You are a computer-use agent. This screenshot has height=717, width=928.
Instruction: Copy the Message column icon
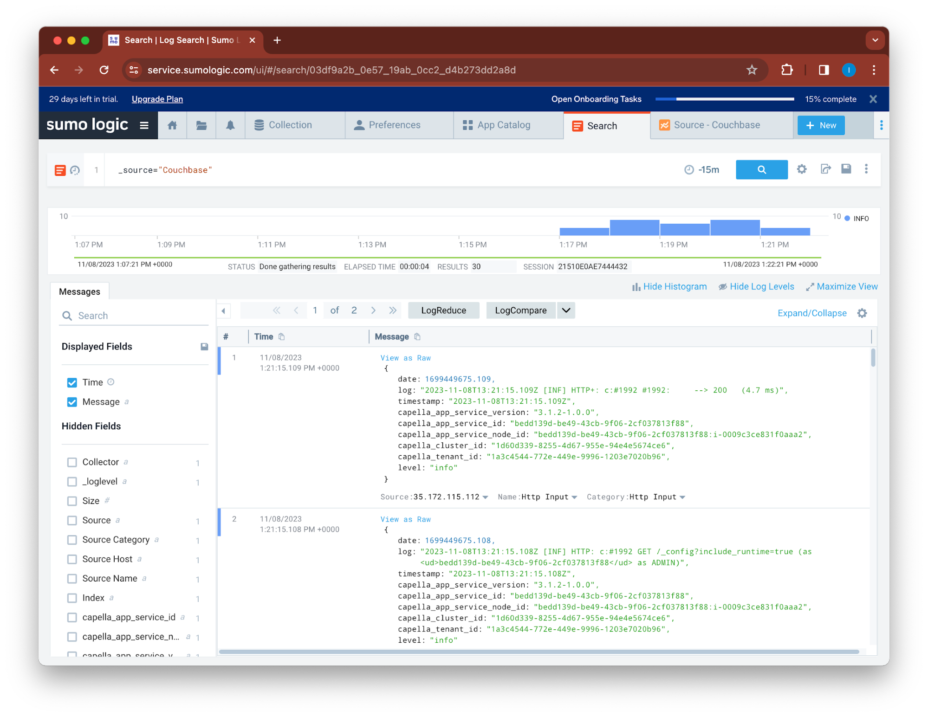pos(417,337)
